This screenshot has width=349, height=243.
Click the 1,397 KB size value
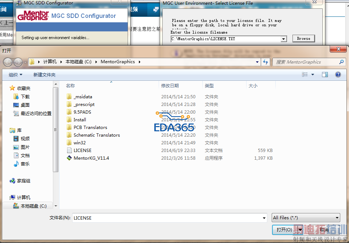pyautogui.click(x=263, y=158)
